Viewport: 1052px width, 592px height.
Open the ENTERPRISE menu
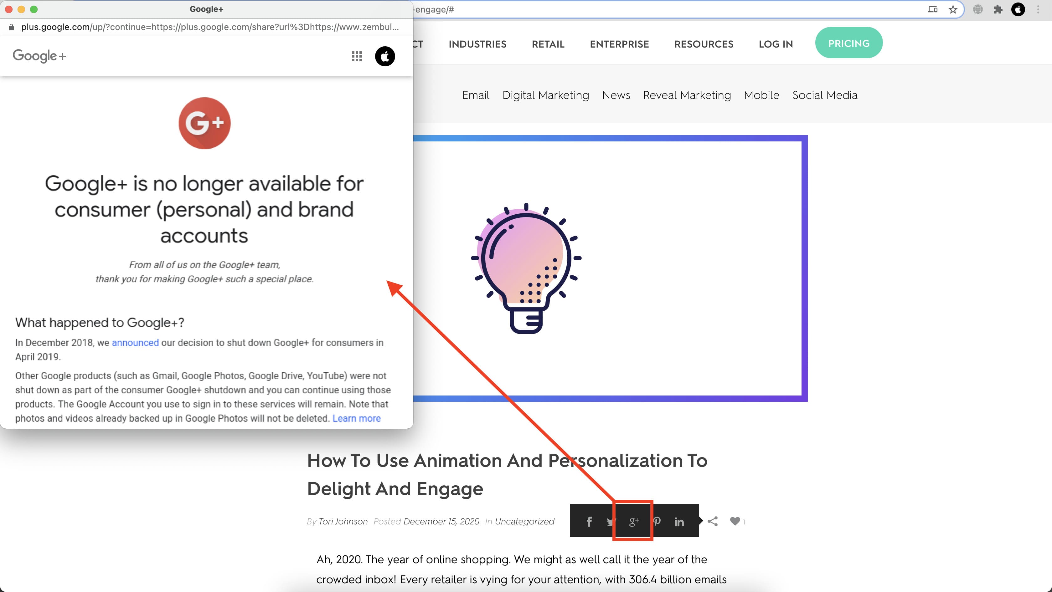(619, 44)
